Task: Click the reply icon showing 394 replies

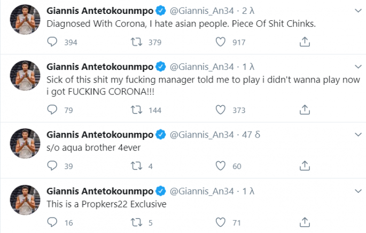Action: click(x=52, y=42)
